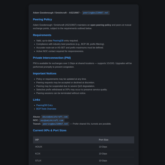The height and width of the screenshot is (165, 165).
Task: Click the peering@as210667.net email in header
Action: click(x=96, y=13)
